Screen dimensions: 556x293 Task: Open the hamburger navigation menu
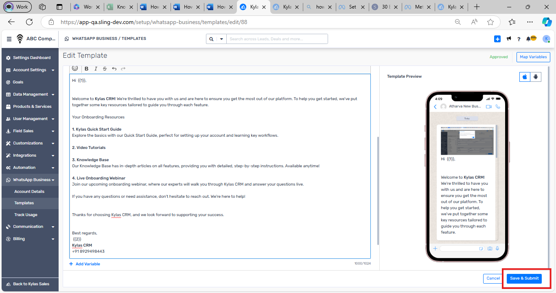pos(9,39)
